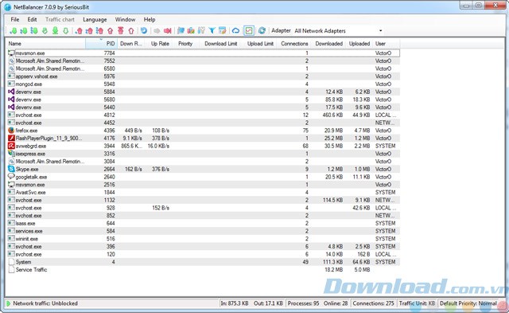509x313 pixels.
Task: Sort by the Uploaded column header
Action: tap(359, 44)
